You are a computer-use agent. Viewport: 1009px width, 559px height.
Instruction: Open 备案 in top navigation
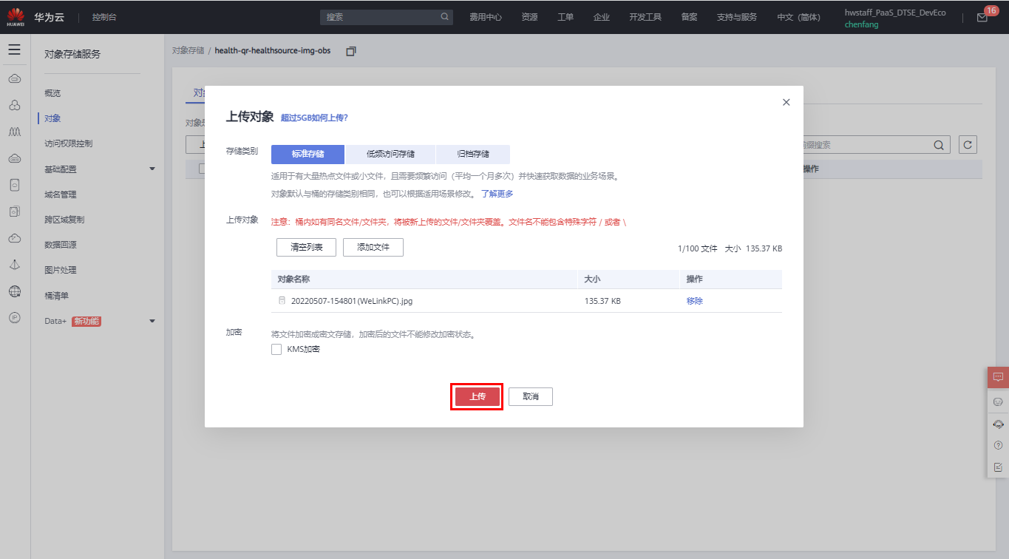(689, 17)
